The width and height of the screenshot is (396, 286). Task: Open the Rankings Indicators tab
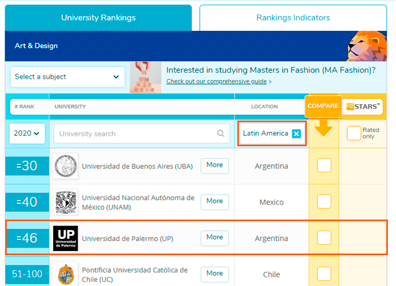(x=293, y=17)
